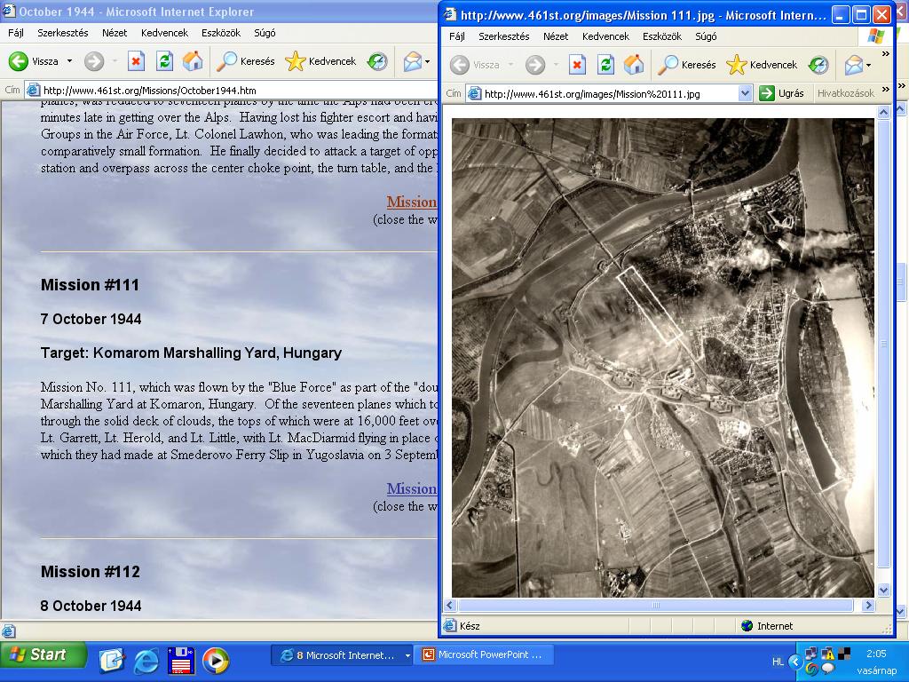Expand address bar dropdown in Mission 111.jpg window

click(745, 92)
